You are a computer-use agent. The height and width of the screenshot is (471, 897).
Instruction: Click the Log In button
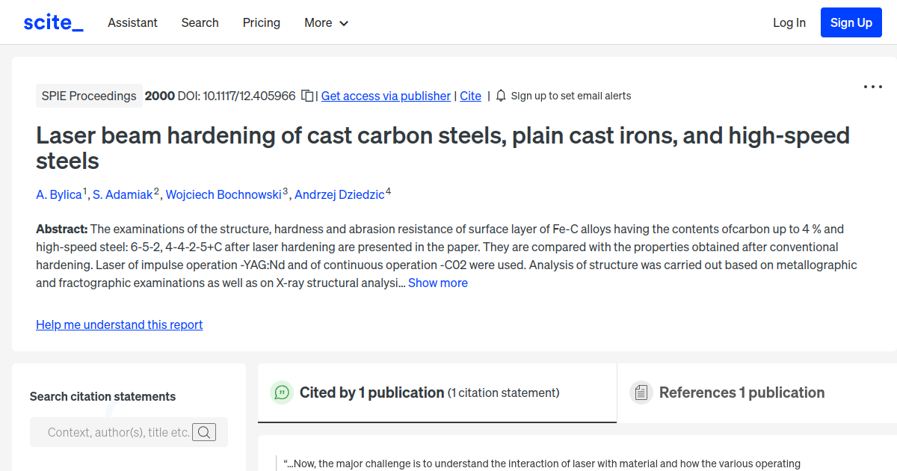[789, 22]
